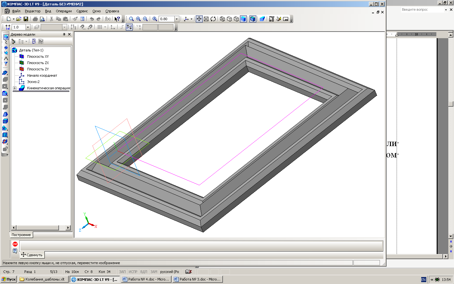
Task: Select the Zoom window magnifier tool
Action: (x=131, y=19)
